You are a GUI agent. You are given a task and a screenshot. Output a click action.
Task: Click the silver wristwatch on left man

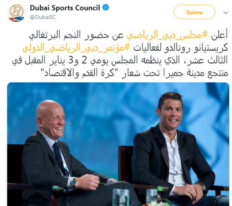click(x=74, y=182)
